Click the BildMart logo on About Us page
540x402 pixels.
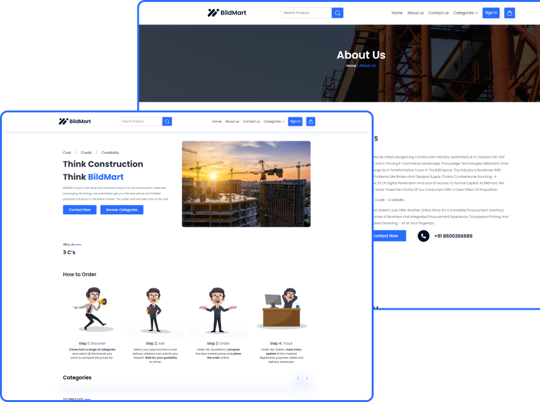pos(229,13)
